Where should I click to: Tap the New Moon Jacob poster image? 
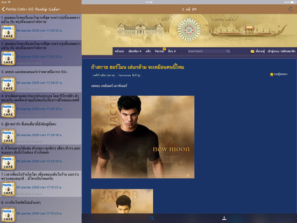coord(143,137)
